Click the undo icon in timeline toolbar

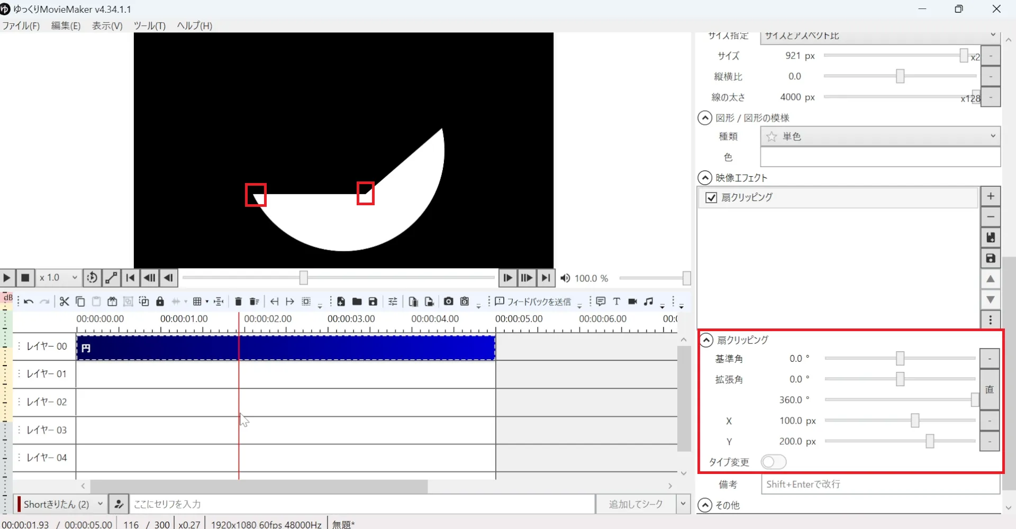(x=29, y=302)
